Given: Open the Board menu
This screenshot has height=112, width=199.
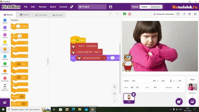Looking at the screenshot, I should click(53, 7).
